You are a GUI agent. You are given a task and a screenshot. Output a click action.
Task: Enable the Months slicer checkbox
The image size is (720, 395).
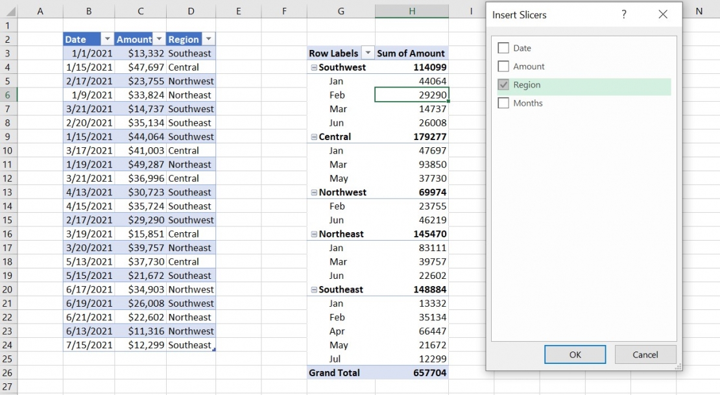(x=503, y=102)
